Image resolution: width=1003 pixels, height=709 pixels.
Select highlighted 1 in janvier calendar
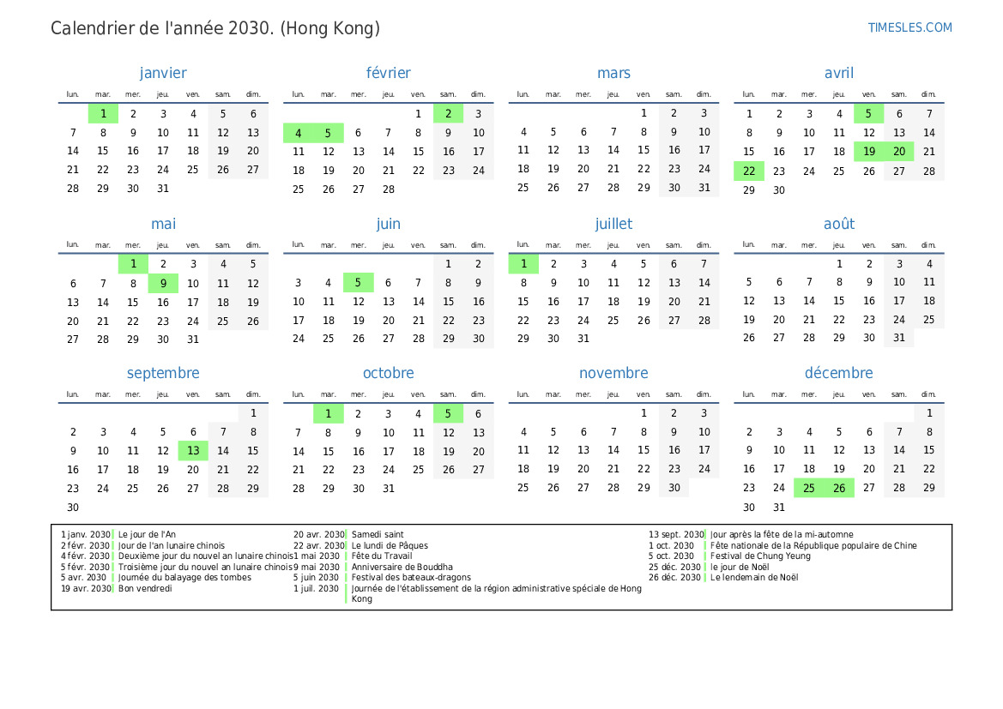pyautogui.click(x=103, y=113)
